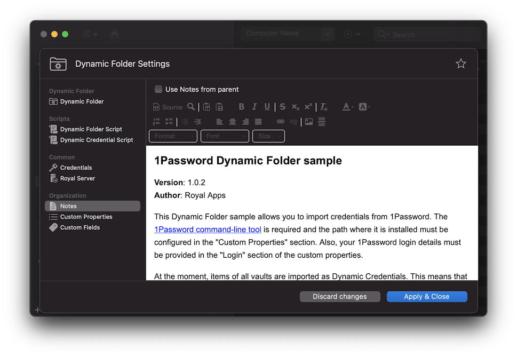517x356 pixels.
Task: Click the Connect play icon in main toolbar
Action: point(347,34)
